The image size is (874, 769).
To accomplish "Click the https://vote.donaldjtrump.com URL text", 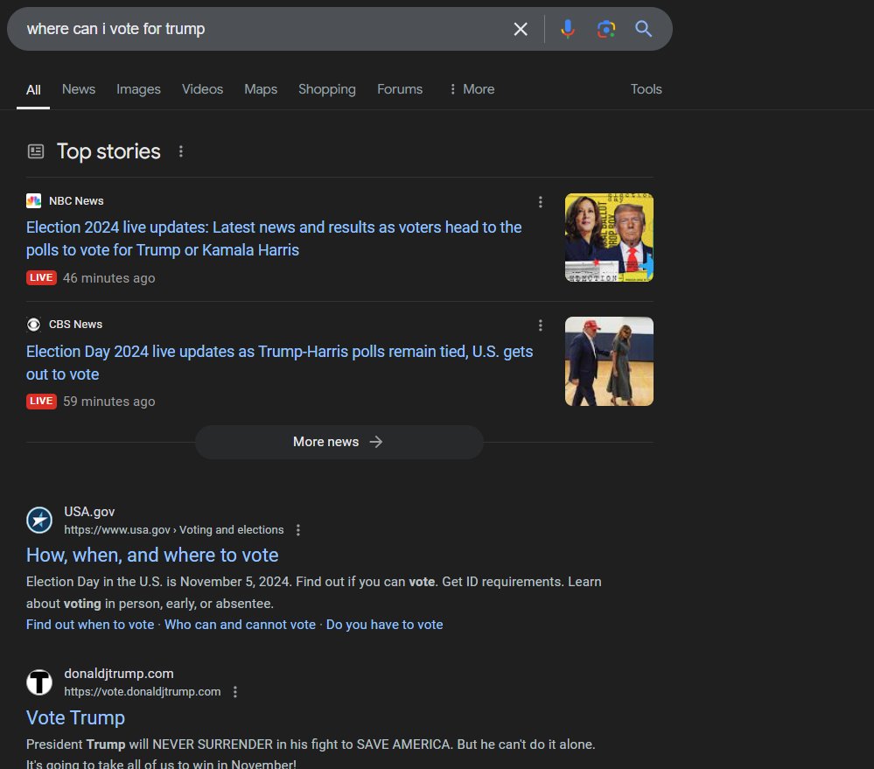I will pyautogui.click(x=142, y=691).
